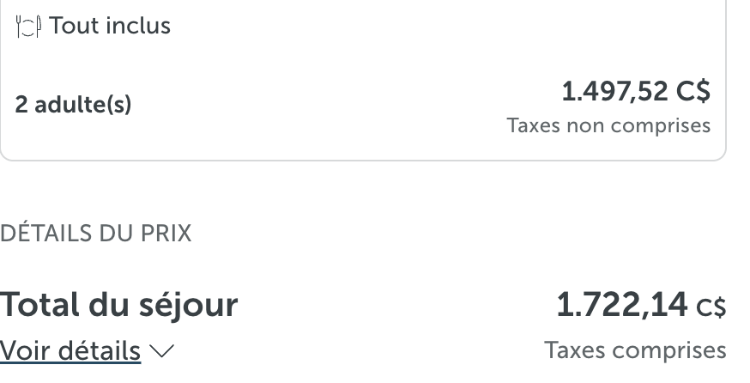The width and height of the screenshot is (750, 383).
Task: Click the Total du séjour heading
Action: [118, 305]
